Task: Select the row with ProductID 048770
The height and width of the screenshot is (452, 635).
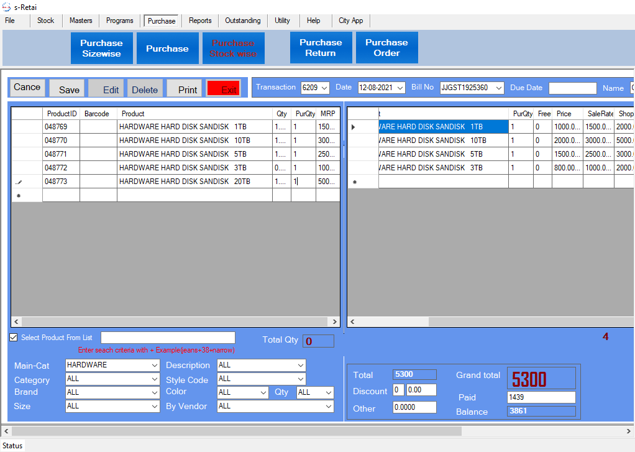Action: [61, 141]
